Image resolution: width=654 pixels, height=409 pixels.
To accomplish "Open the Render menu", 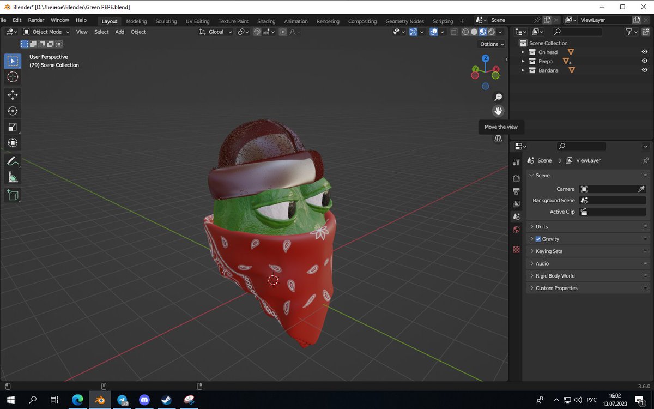I will [36, 20].
